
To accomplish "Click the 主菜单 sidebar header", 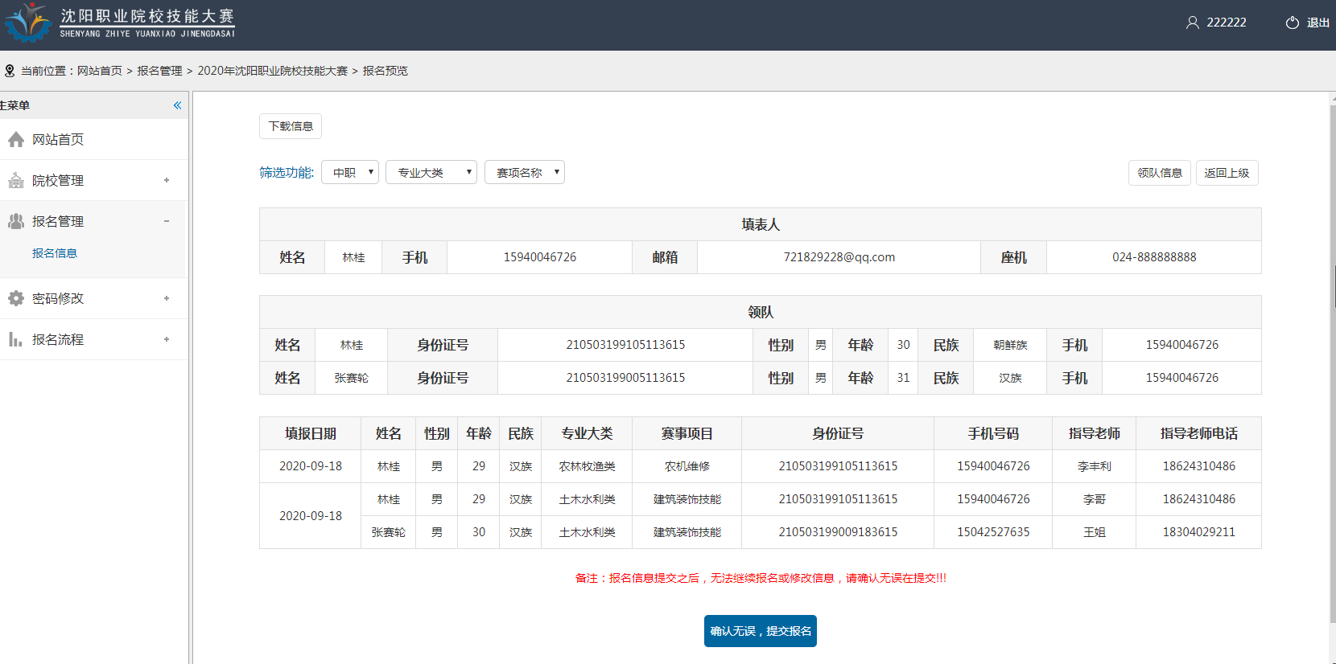I will [x=93, y=105].
